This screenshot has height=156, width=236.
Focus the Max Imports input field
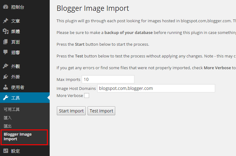click(108, 79)
